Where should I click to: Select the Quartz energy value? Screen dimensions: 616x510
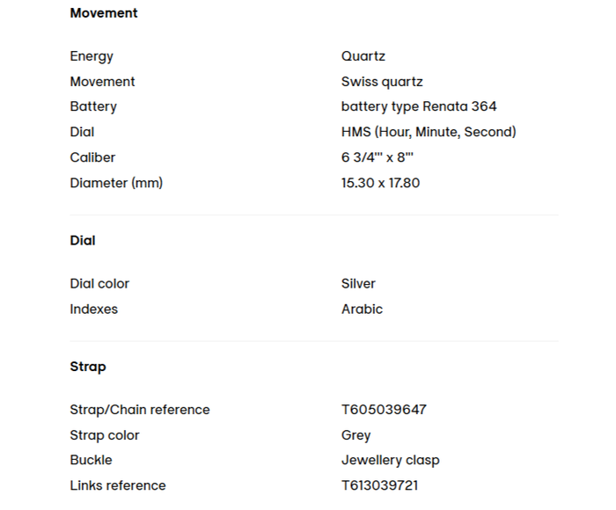[x=363, y=56]
